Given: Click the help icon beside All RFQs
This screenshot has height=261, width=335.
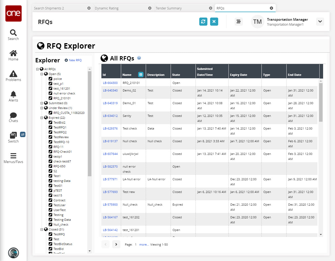Looking at the screenshot, I should coord(139,58).
